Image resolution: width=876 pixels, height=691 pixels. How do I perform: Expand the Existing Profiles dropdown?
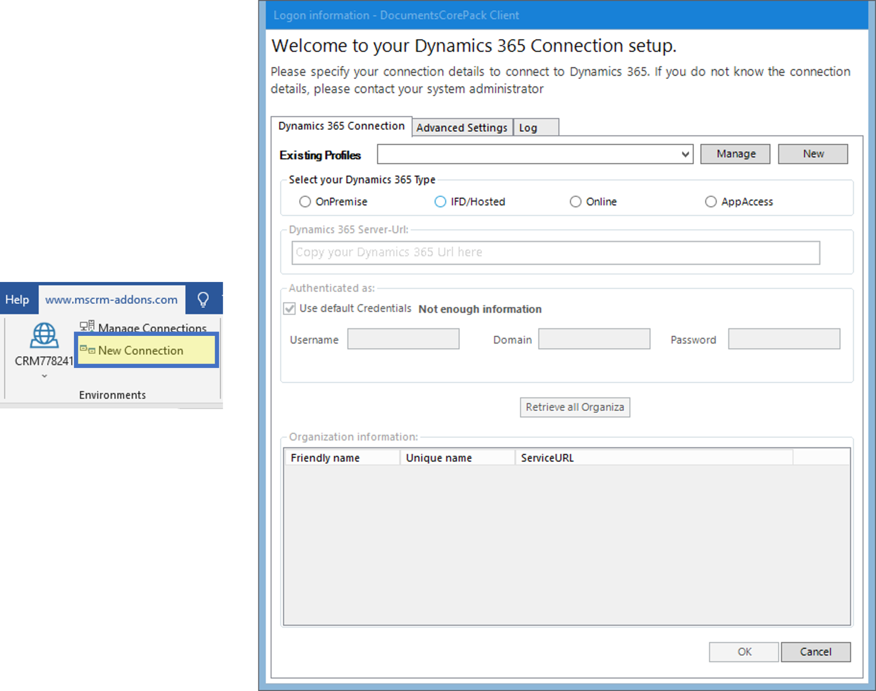pos(685,154)
